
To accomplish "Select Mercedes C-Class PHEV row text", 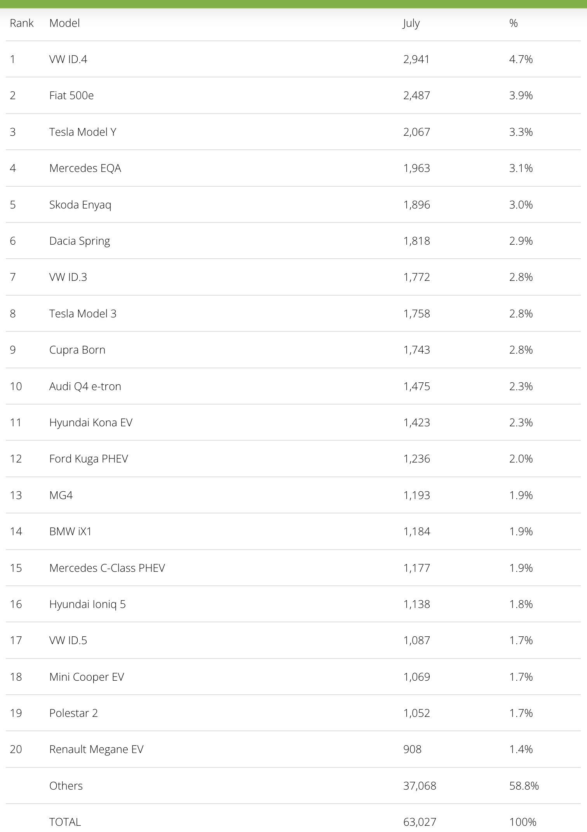I will [107, 568].
